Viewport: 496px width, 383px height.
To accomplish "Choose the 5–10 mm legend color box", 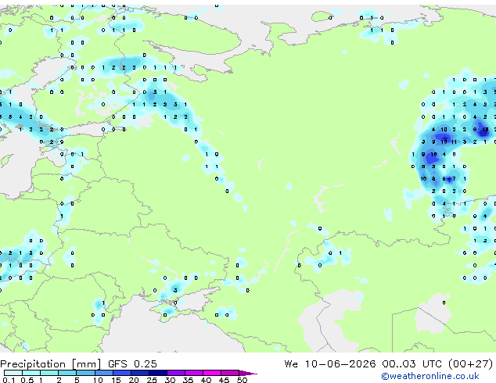I will 86,373.
